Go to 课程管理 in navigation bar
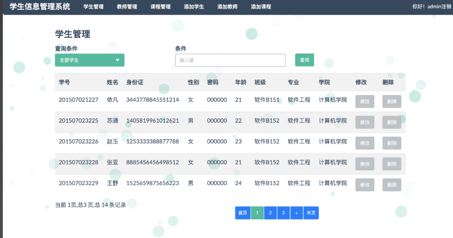 point(160,7)
